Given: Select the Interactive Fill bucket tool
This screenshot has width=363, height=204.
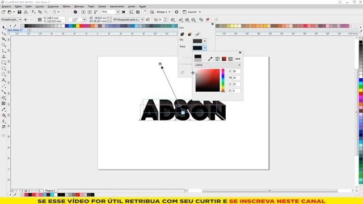Looking at the screenshot, I should (4, 116).
